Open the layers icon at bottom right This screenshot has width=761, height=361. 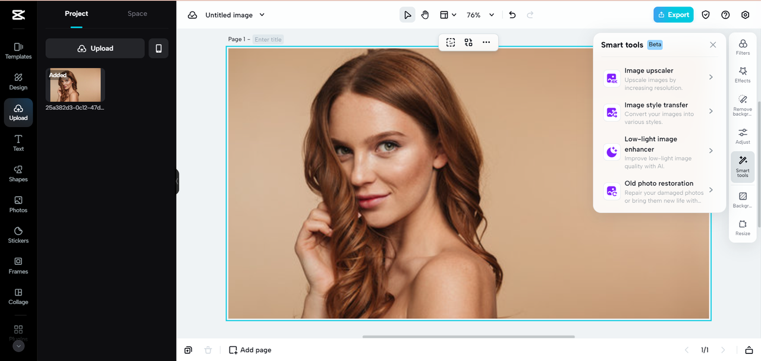click(749, 350)
